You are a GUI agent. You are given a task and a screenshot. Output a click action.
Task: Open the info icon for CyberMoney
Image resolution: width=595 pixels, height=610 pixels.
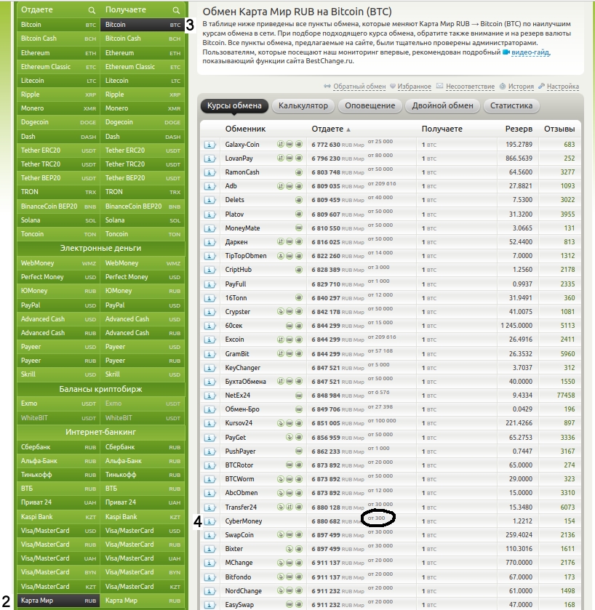pyautogui.click(x=209, y=521)
